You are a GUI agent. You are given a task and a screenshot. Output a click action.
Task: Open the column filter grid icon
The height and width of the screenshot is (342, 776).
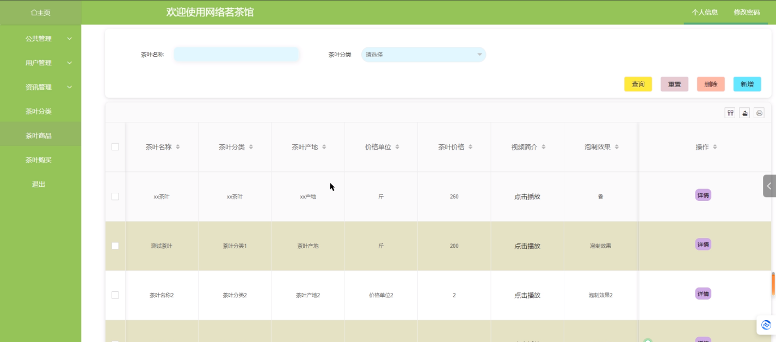(730, 113)
